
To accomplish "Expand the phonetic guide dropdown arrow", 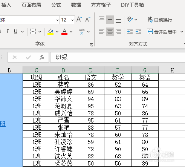I will point(88,32).
